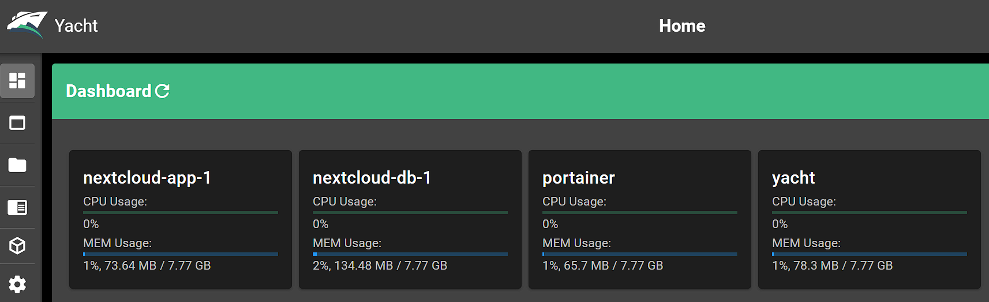
Task: Click portainer MEM usage bar
Action: (640, 254)
